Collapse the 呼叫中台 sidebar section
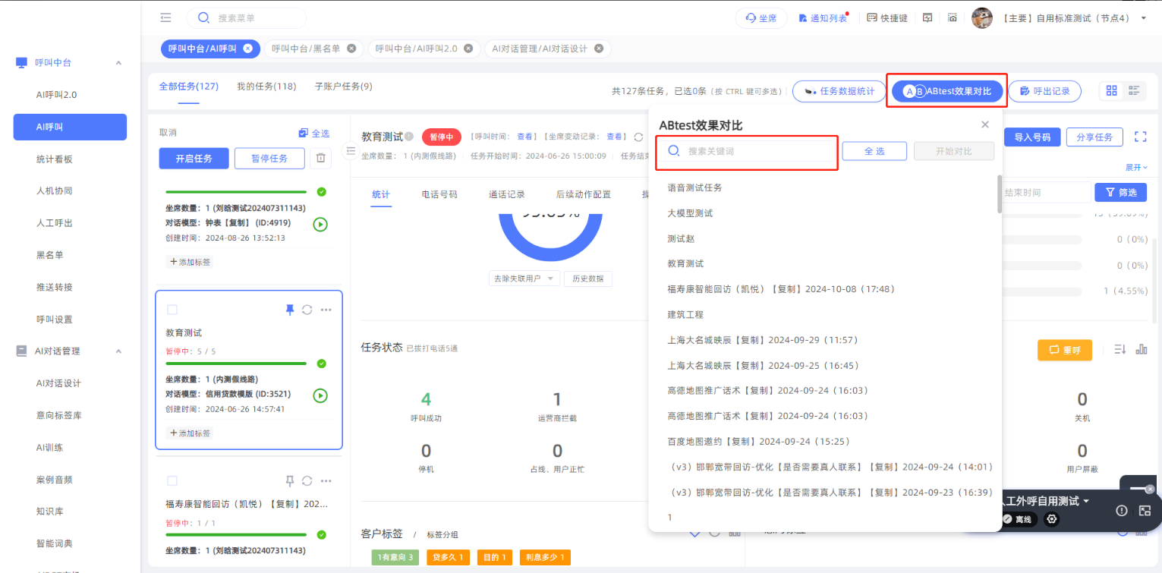Image resolution: width=1162 pixels, height=573 pixels. 118,63
